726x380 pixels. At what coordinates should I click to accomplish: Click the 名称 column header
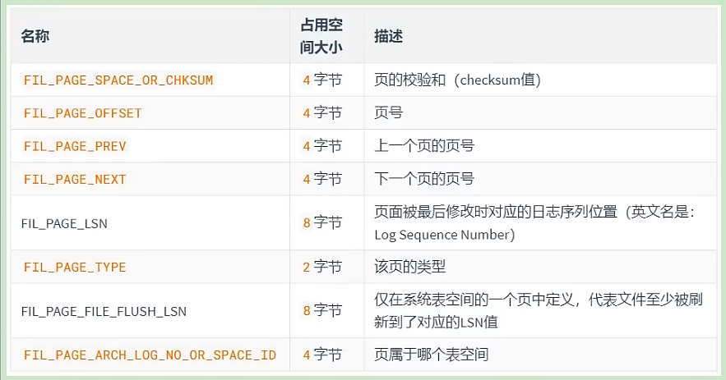point(35,36)
